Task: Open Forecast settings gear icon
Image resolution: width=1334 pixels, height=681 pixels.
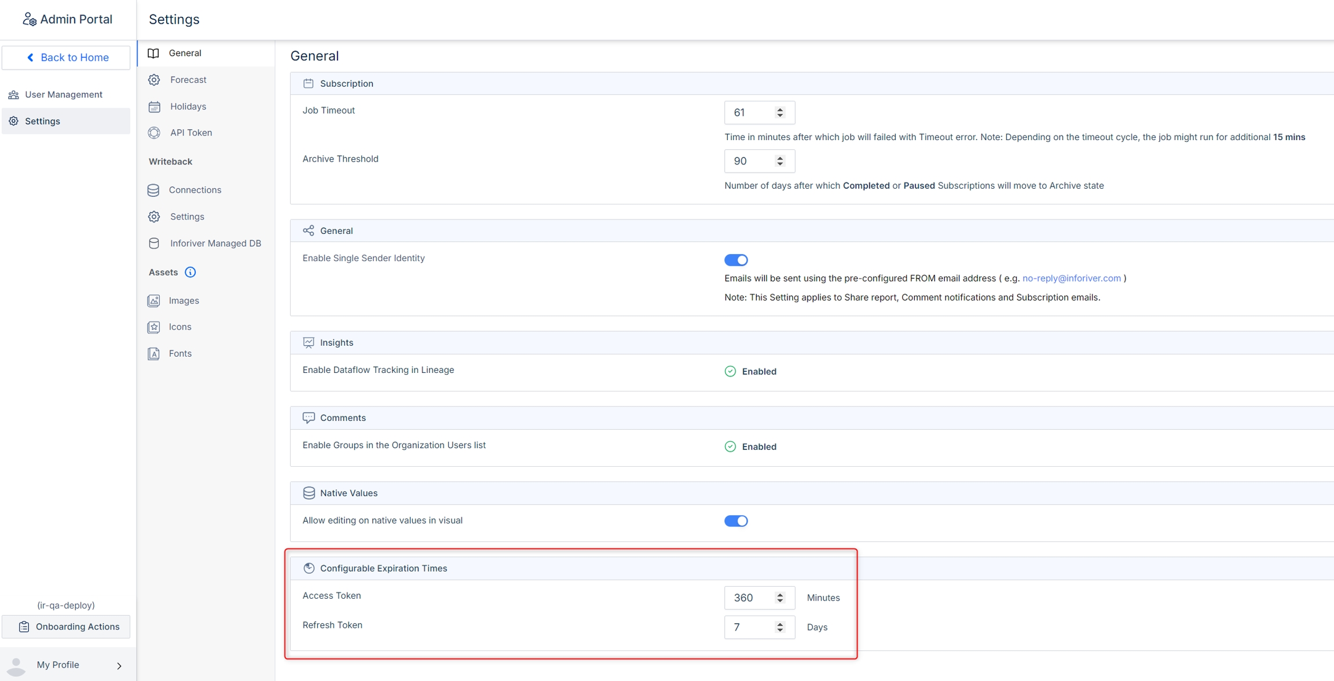Action: pyautogui.click(x=154, y=80)
